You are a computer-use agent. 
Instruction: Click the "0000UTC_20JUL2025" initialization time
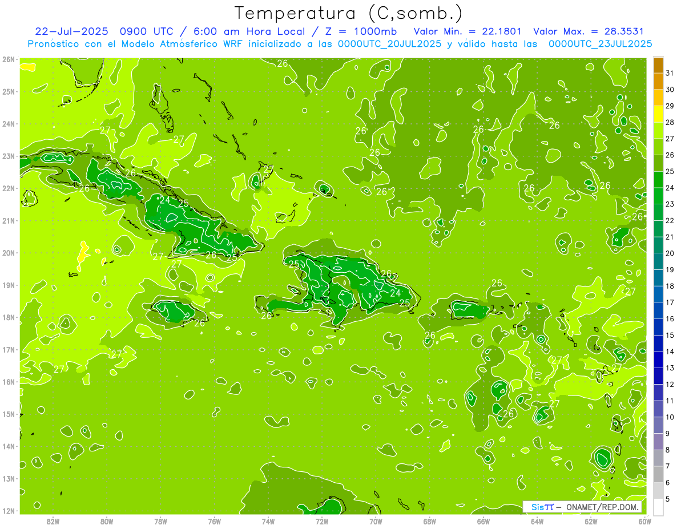point(390,44)
